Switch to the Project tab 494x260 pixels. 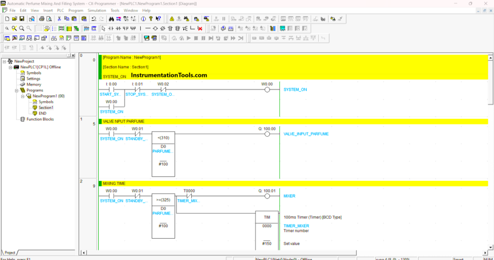pyautogui.click(x=10, y=253)
